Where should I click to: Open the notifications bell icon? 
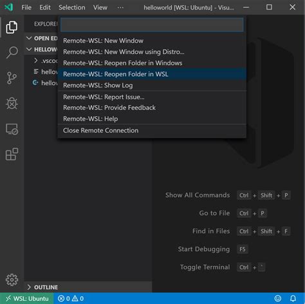click(x=293, y=298)
